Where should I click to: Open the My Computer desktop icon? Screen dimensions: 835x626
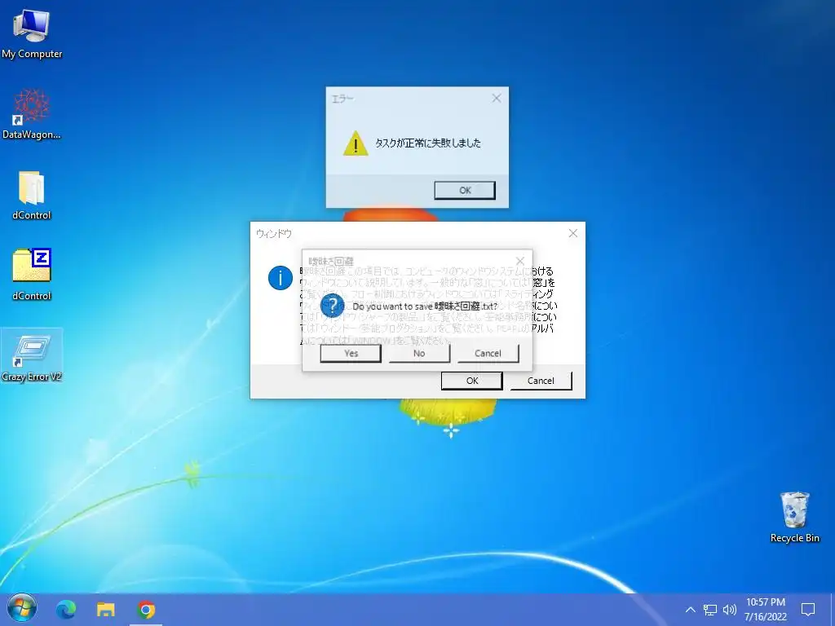pyautogui.click(x=32, y=33)
